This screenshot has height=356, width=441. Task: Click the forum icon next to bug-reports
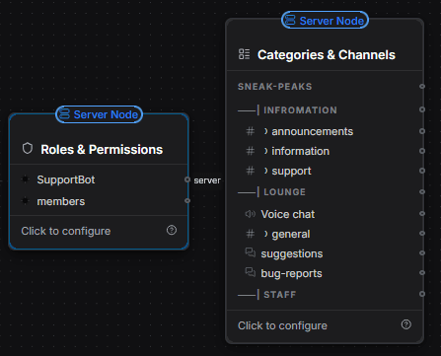click(x=251, y=272)
